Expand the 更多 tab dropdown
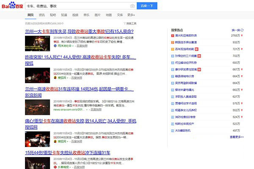Screen dimensions: 254x169 tap(131, 15)
